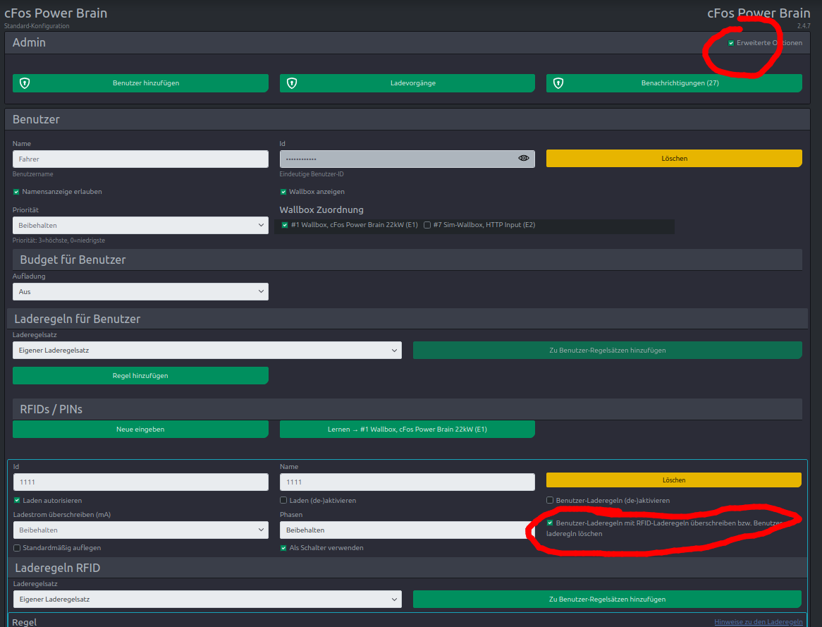
Task: Toggle the Erweiterte Optionen checkbox
Action: [x=731, y=43]
